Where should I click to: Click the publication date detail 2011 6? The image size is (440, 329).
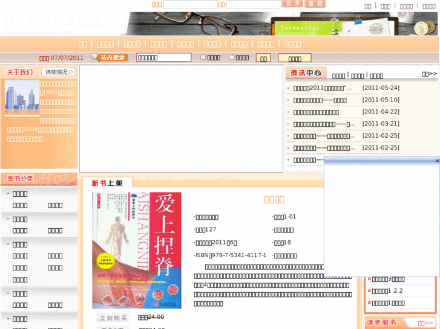coord(215,243)
